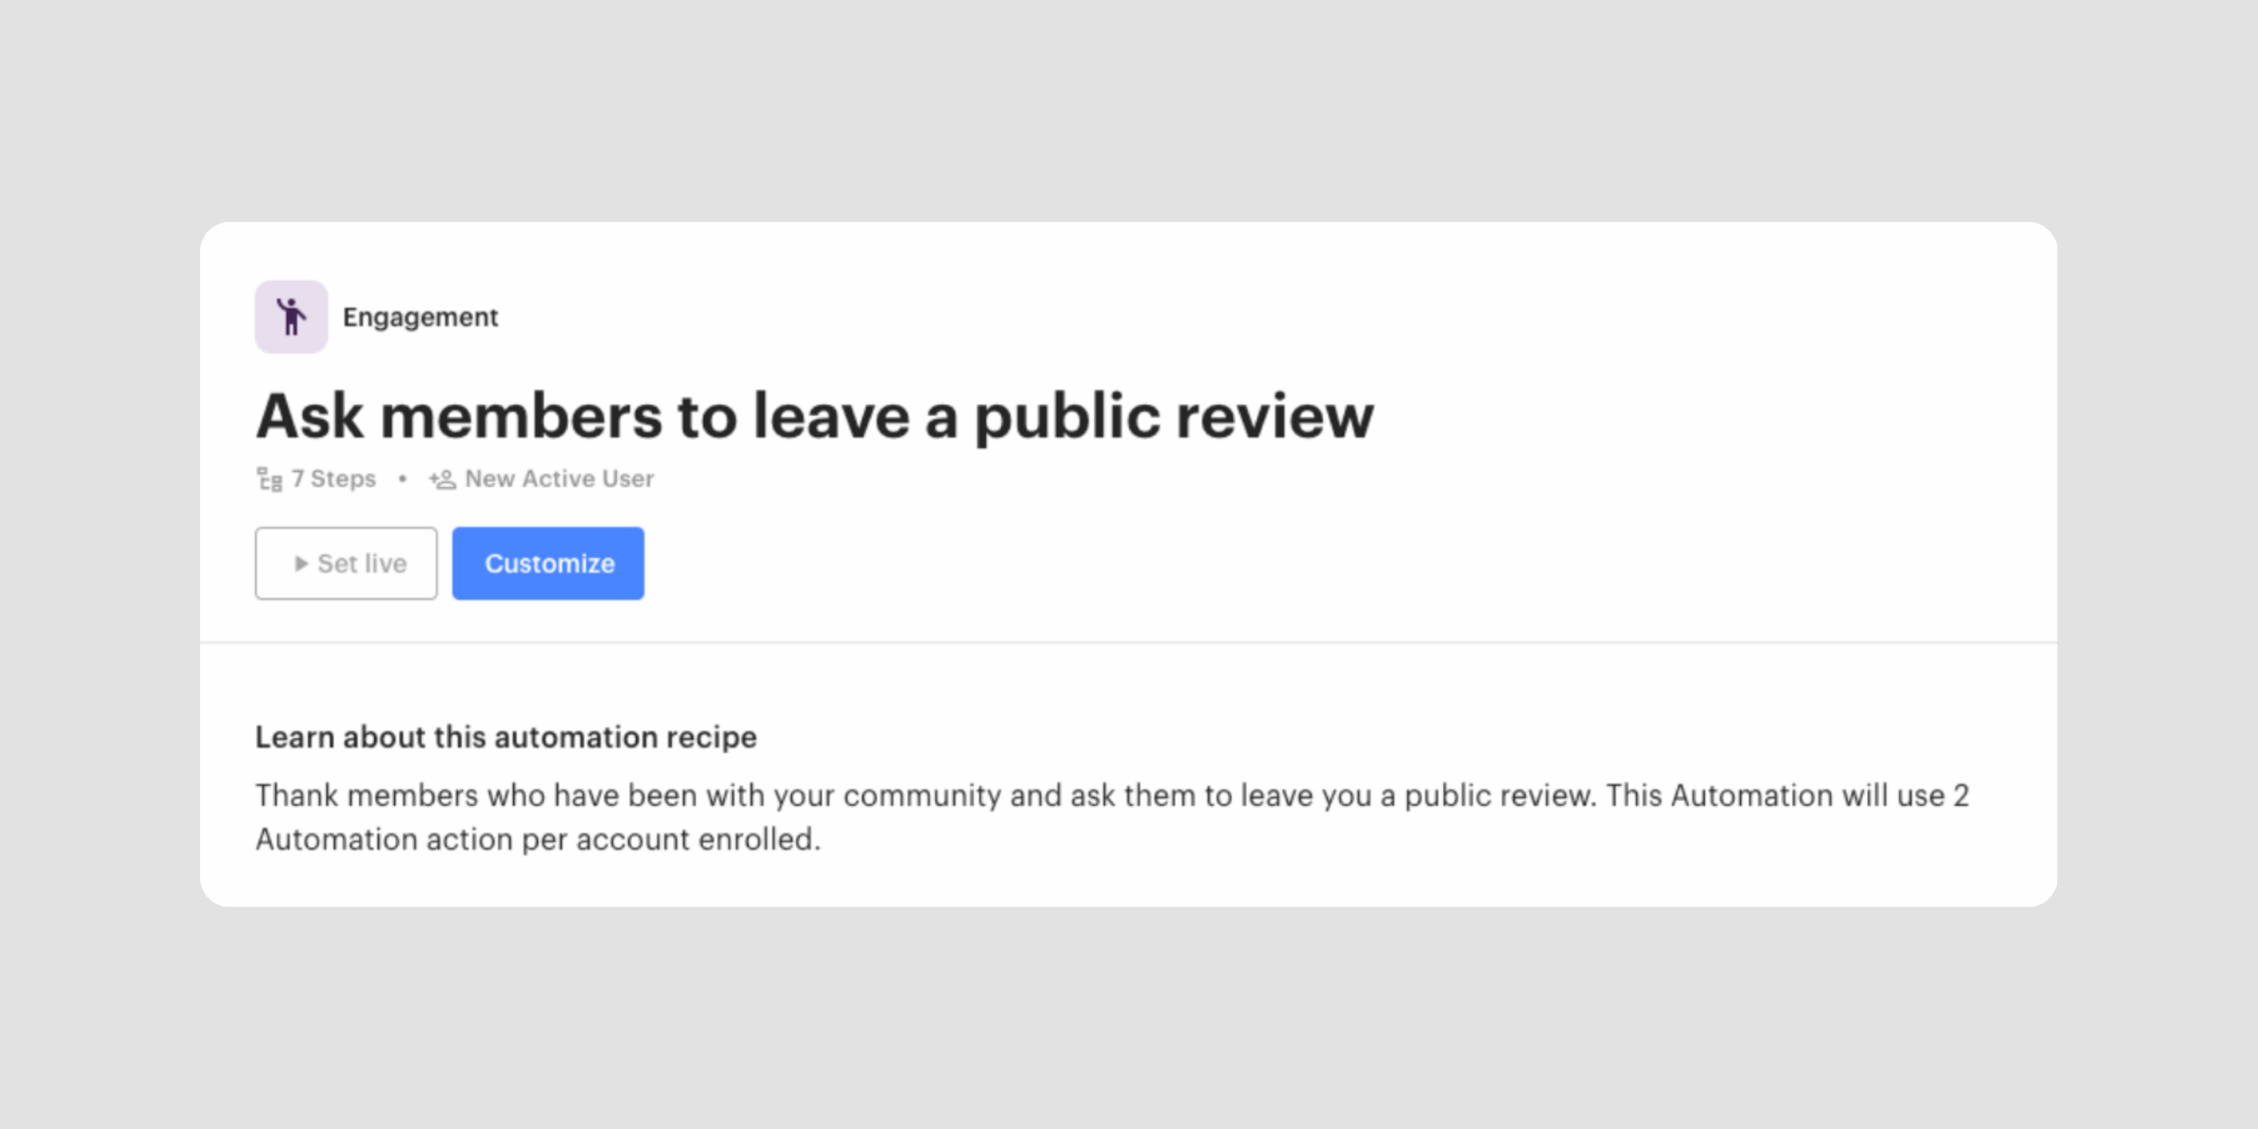Click the New Active User trigger label
Viewport: 2258px width, 1129px height.
point(559,479)
